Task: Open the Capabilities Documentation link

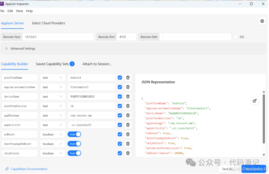Action: point(29,169)
